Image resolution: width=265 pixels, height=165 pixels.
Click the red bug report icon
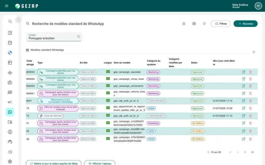pyautogui.click(x=184, y=24)
